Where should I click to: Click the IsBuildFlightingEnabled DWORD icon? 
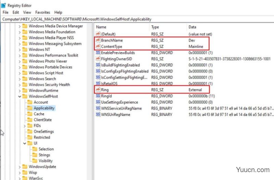coord(98,65)
